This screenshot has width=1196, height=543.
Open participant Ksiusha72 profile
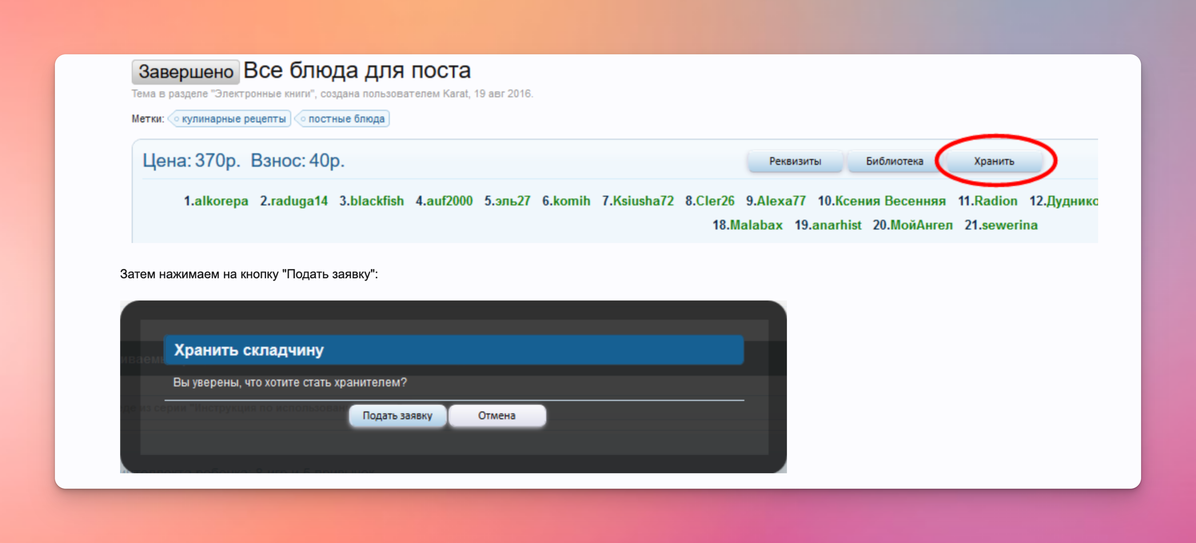point(643,201)
